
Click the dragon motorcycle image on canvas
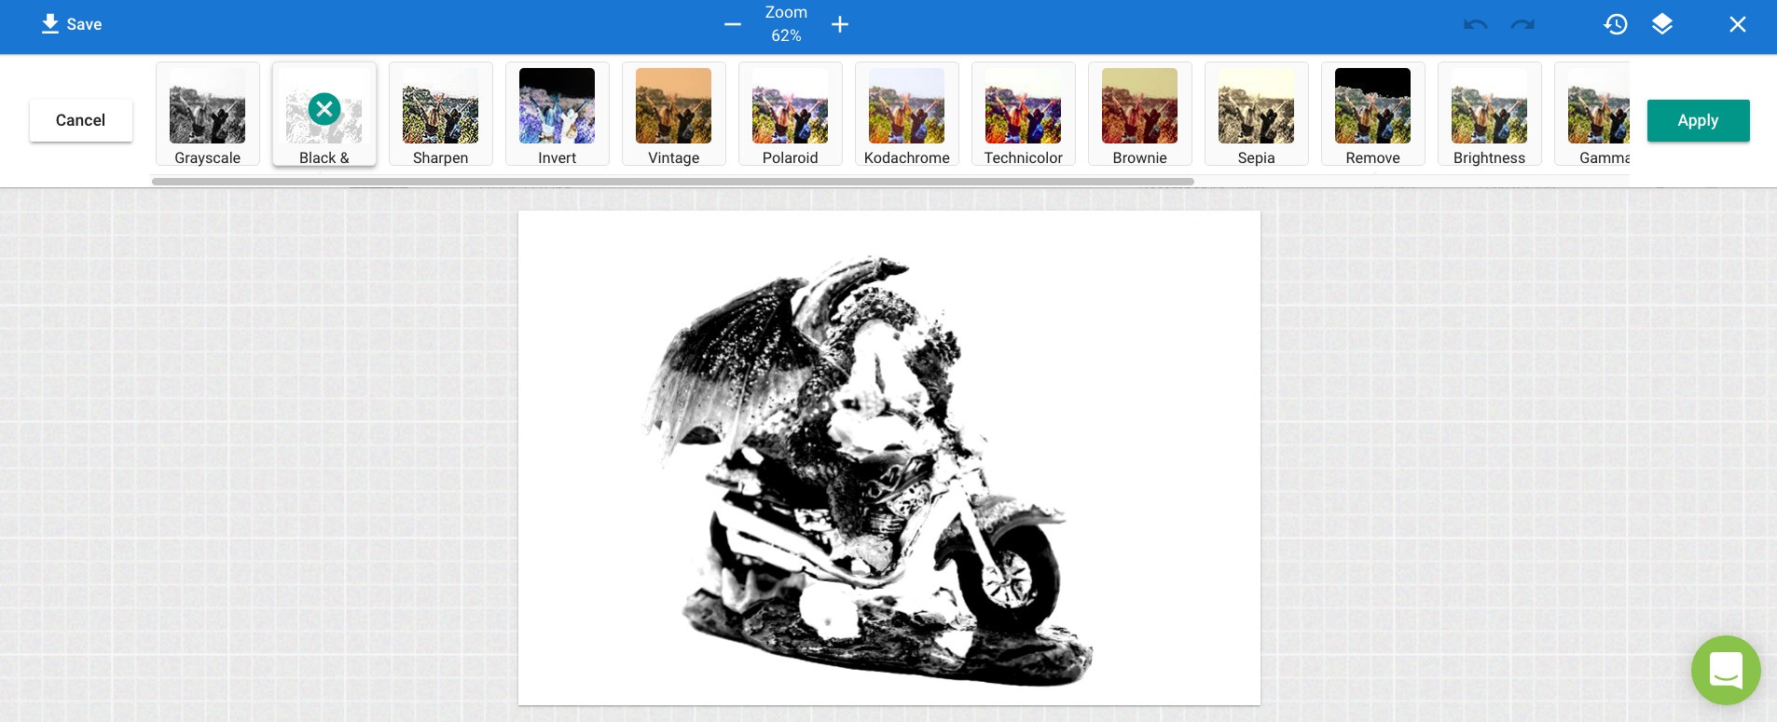[x=889, y=457]
